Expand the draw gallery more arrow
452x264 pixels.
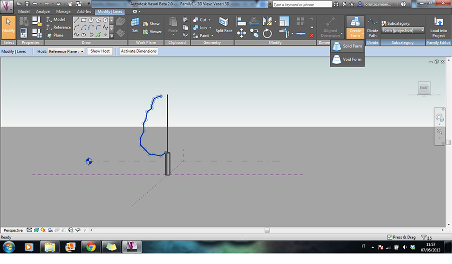coord(112,36)
